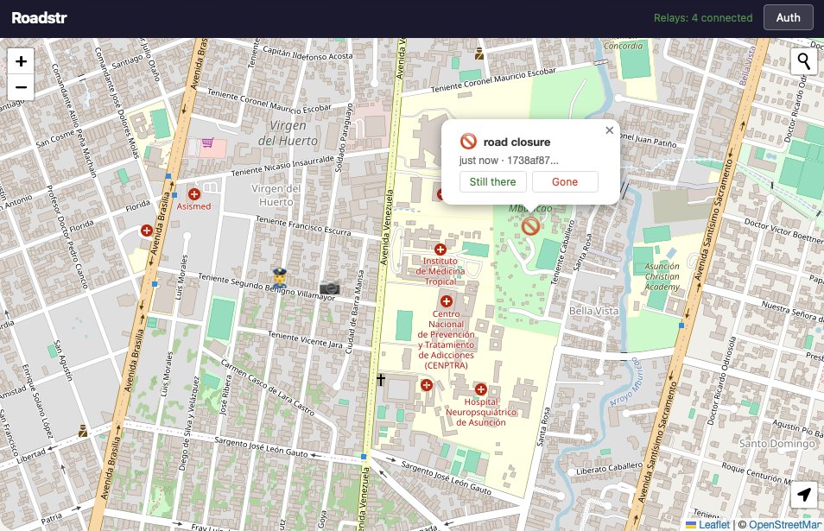Click the Arroyo Mburicao stream label
Image resolution: width=824 pixels, height=531 pixels.
click(624, 382)
